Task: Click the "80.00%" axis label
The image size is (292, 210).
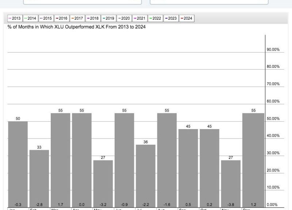Action: [273, 67]
